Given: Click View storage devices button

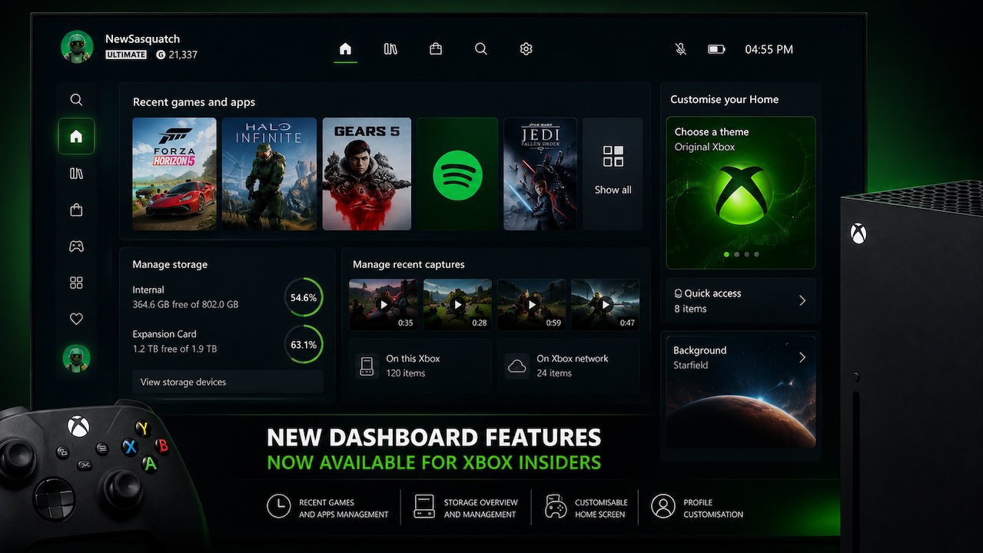Looking at the screenshot, I should tap(227, 382).
